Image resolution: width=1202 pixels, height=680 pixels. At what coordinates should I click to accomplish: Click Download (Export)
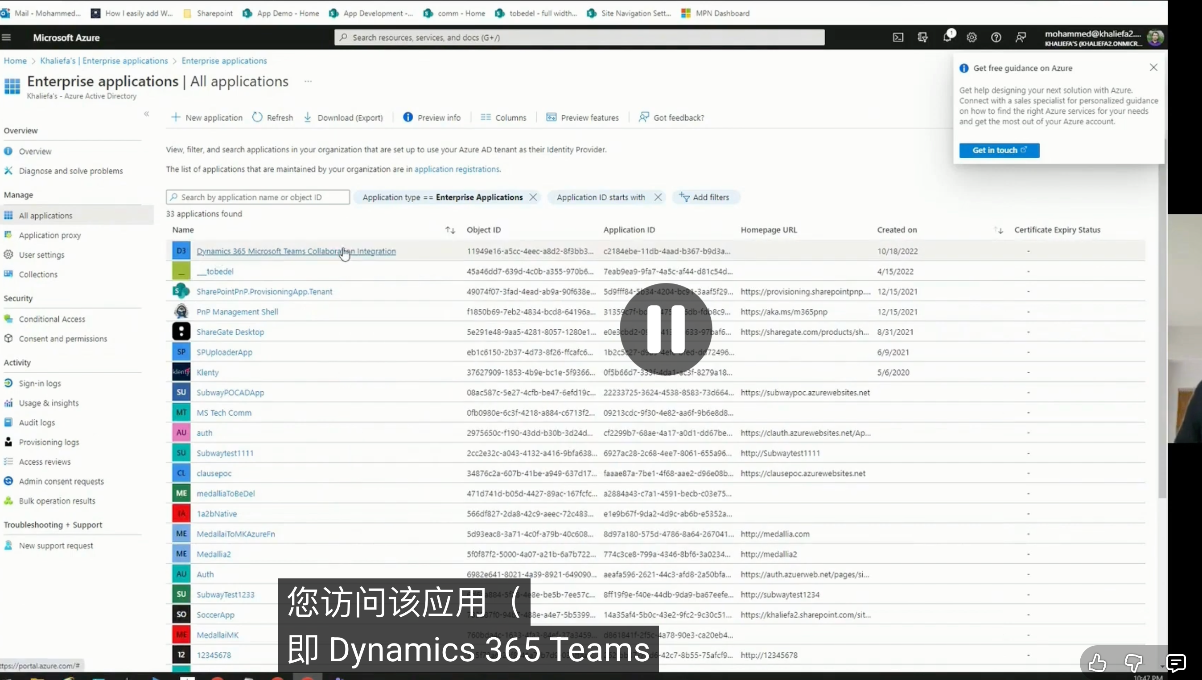click(x=343, y=118)
